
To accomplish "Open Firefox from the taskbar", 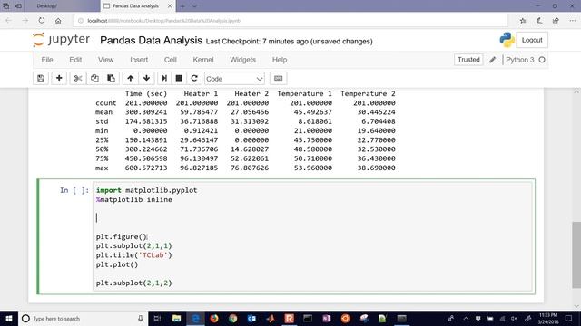I will (x=214, y=318).
